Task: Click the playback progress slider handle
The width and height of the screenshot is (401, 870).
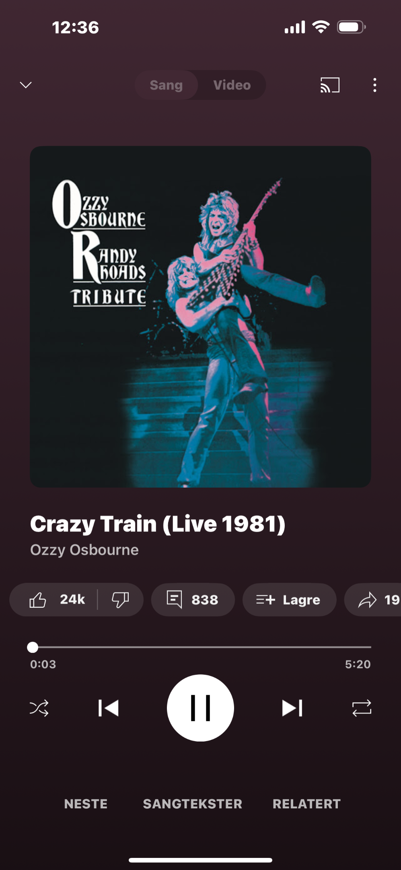Action: click(x=33, y=647)
